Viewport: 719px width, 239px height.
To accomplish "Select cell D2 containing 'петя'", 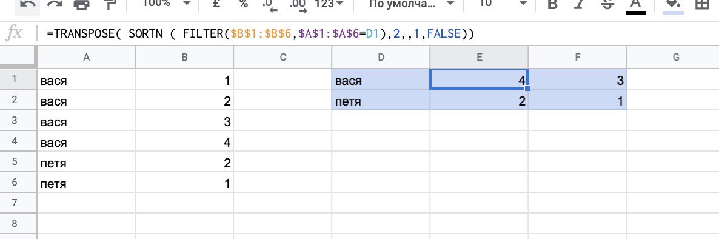I will pos(381,99).
